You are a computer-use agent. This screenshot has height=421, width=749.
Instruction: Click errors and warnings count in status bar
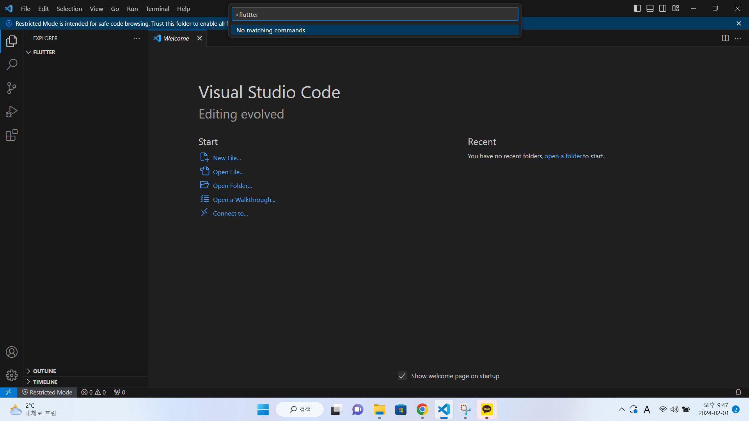click(x=94, y=392)
